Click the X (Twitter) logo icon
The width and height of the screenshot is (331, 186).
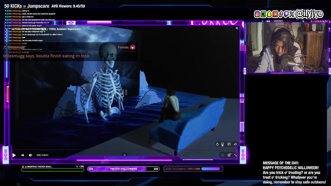point(292,14)
